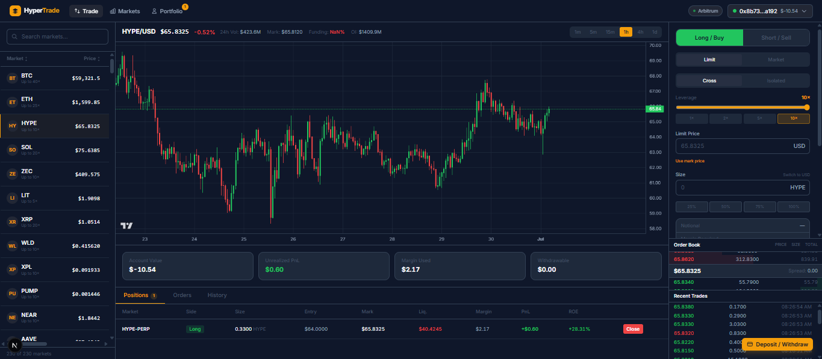Select Isolated margin mode

tap(776, 81)
